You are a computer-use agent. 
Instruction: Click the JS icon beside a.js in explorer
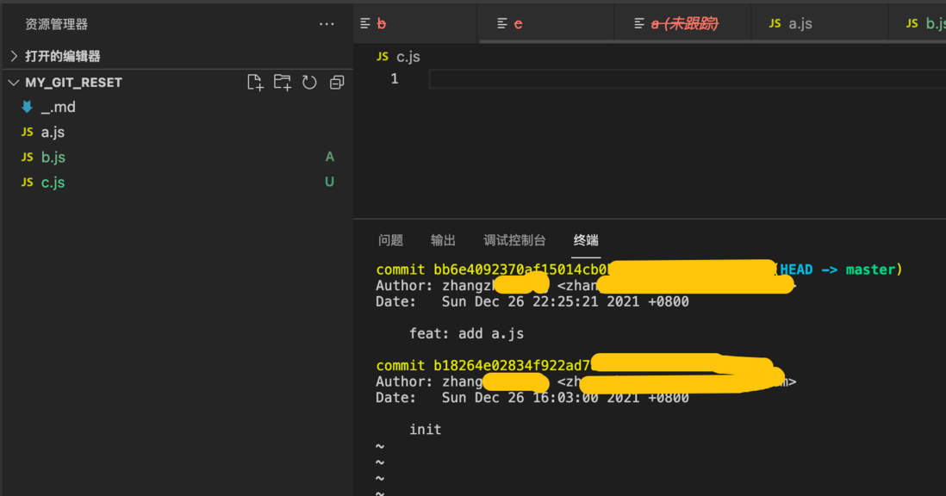pyautogui.click(x=28, y=132)
